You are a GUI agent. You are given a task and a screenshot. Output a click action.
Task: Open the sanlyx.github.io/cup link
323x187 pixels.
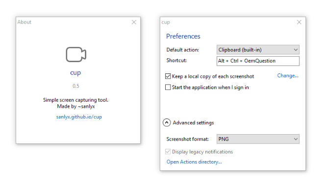pyautogui.click(x=79, y=117)
